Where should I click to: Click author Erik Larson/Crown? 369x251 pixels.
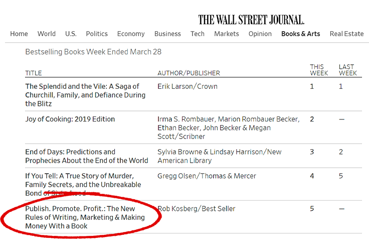[188, 86]
